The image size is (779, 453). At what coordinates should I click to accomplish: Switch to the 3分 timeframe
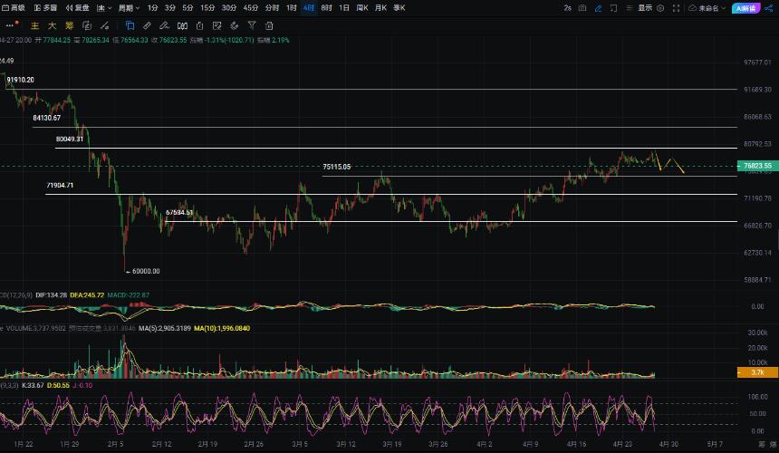170,8
